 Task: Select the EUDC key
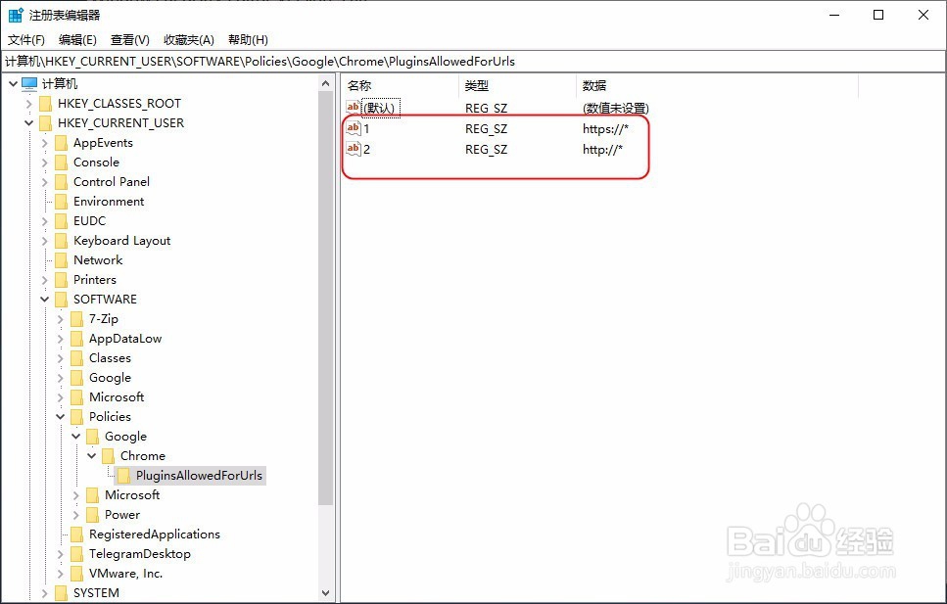pos(89,221)
